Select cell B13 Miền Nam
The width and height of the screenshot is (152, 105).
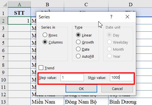point(47,102)
